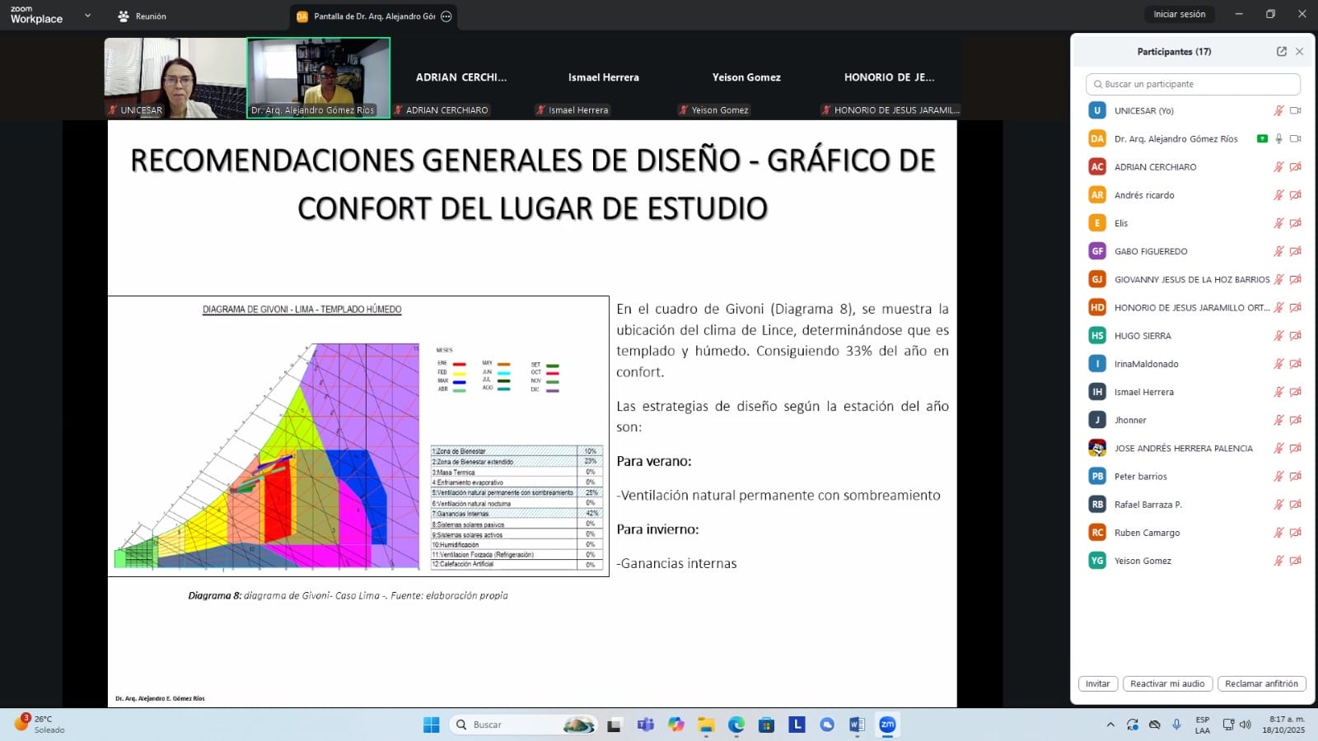Show hidden system tray icons
This screenshot has width=1318, height=741.
pyautogui.click(x=1110, y=725)
